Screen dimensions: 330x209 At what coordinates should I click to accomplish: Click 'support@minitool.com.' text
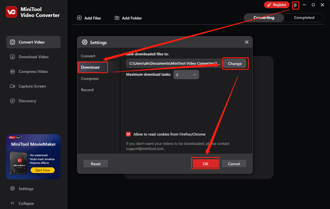click(145, 149)
